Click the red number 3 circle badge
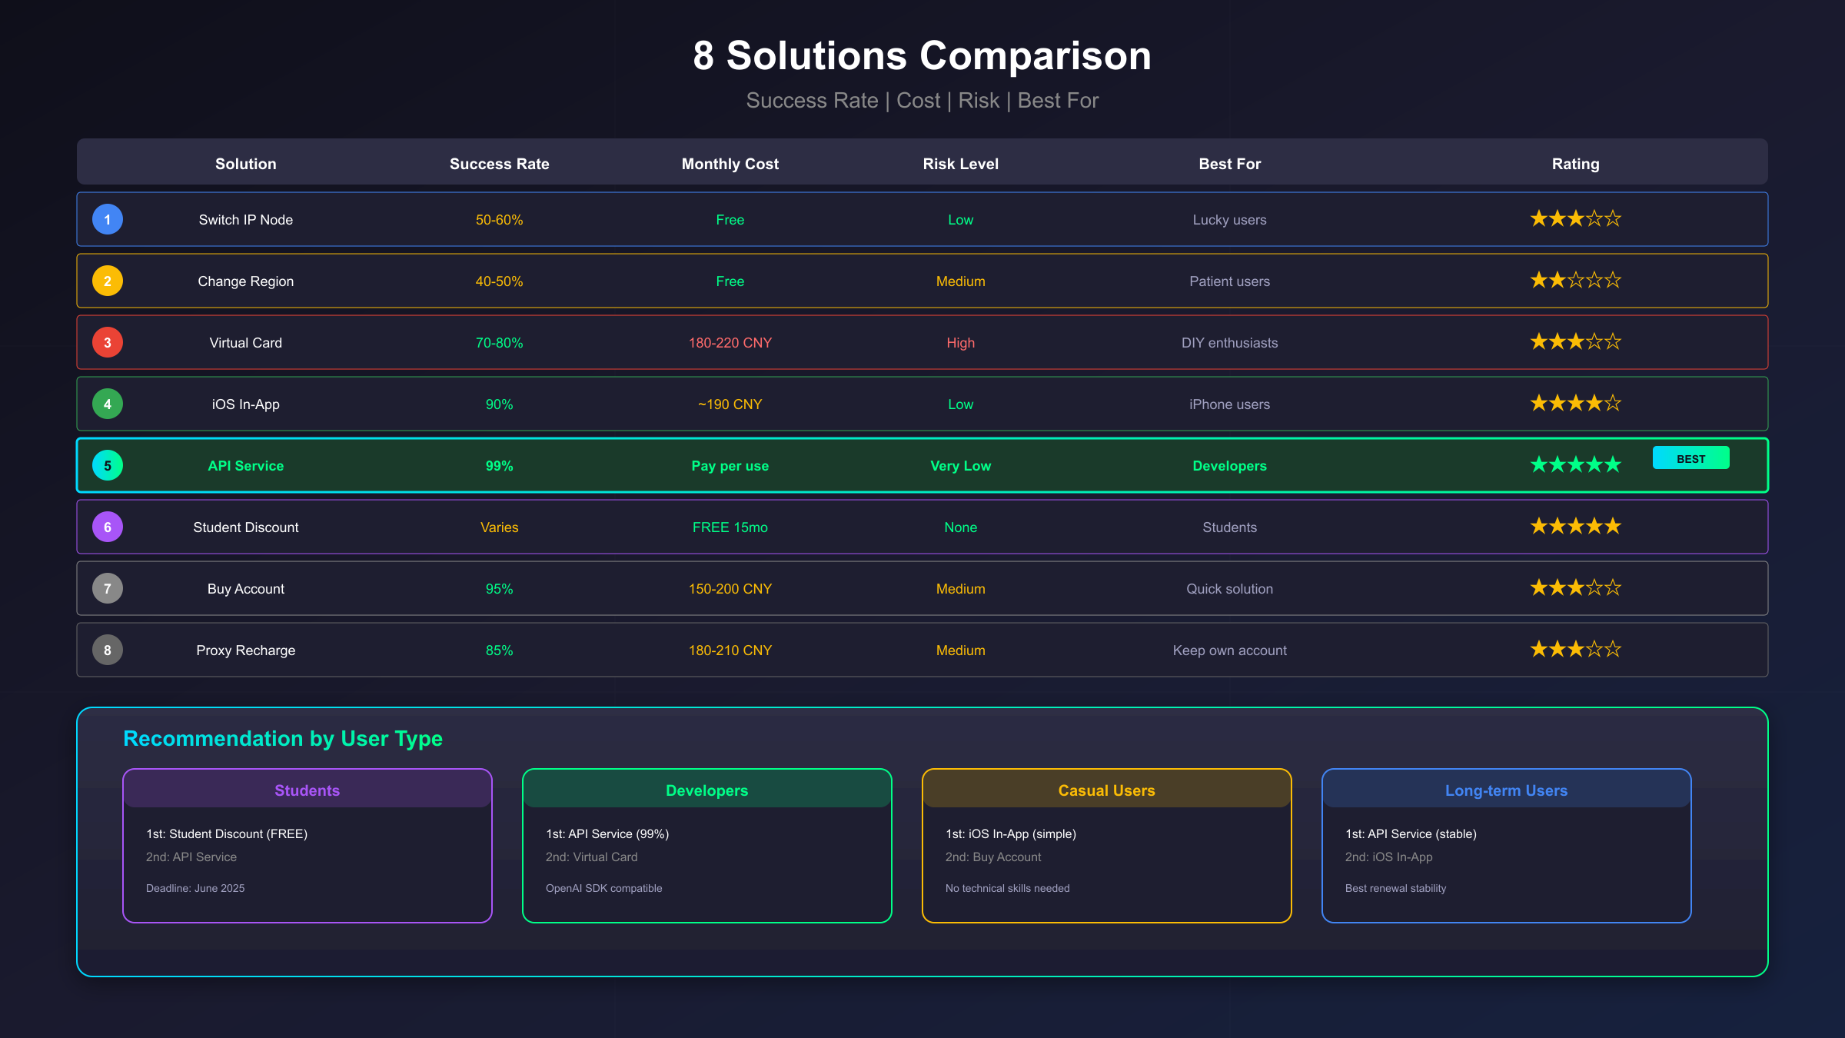 click(x=108, y=342)
